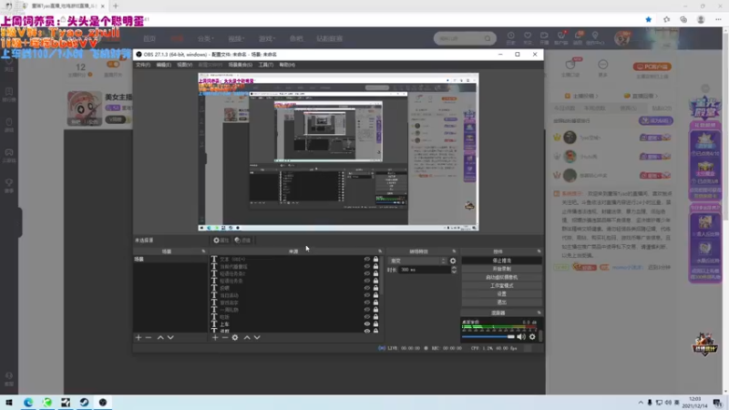The height and width of the screenshot is (410, 729).
Task: Click the user avatar in site header
Action: click(x=622, y=38)
